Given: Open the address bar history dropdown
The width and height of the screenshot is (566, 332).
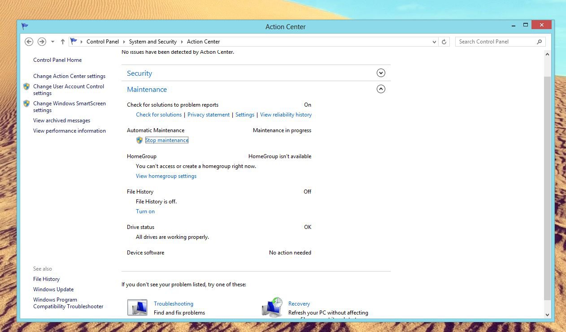Looking at the screenshot, I should pos(434,42).
